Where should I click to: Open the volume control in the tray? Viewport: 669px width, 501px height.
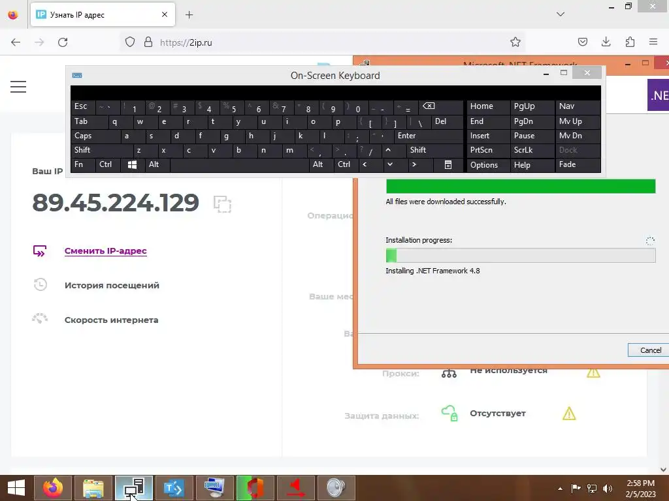tap(607, 489)
